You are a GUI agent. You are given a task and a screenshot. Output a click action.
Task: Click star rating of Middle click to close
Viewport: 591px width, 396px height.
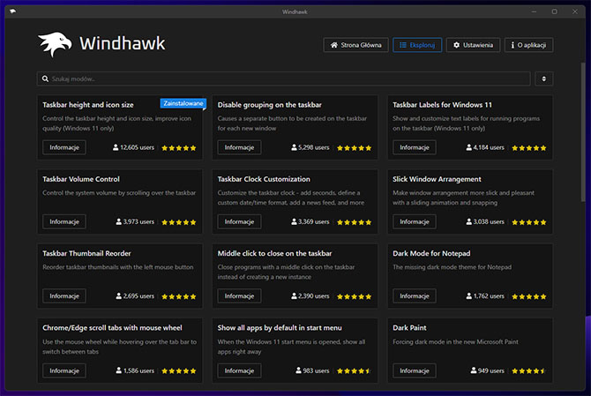click(x=355, y=296)
